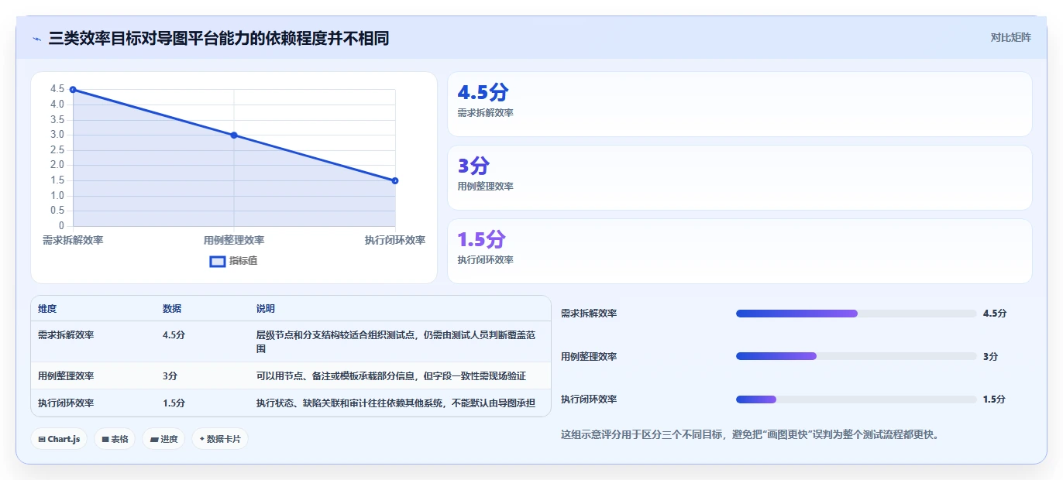Click the 需求拆解效率 progress label
1063x480 pixels.
click(589, 314)
